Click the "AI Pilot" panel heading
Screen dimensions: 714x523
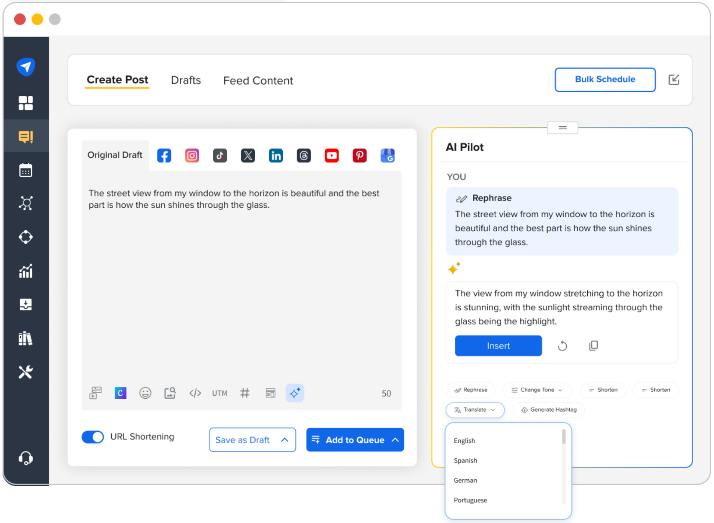click(x=465, y=147)
